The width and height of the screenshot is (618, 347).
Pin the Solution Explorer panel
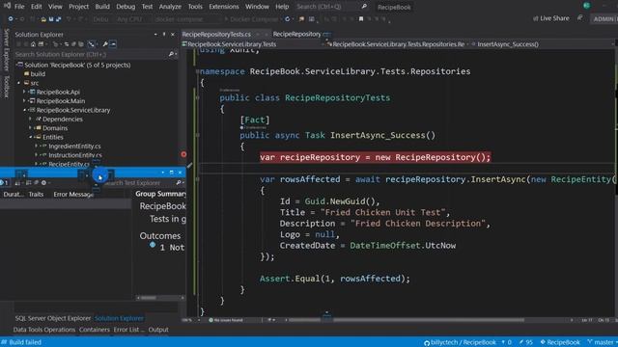(164, 35)
